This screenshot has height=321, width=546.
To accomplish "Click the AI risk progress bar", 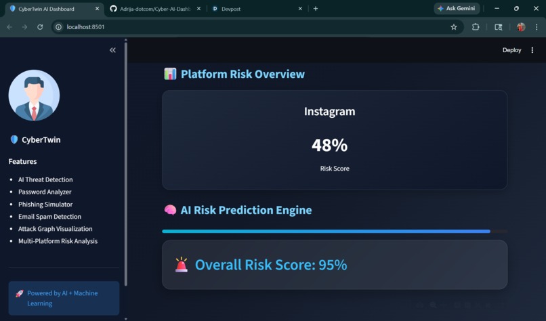I will [x=335, y=231].
